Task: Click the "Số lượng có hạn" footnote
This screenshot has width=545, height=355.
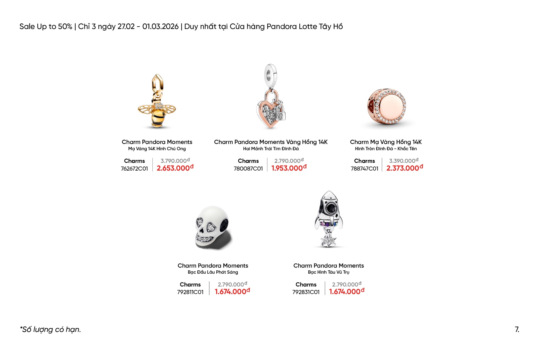Action: click(50, 329)
